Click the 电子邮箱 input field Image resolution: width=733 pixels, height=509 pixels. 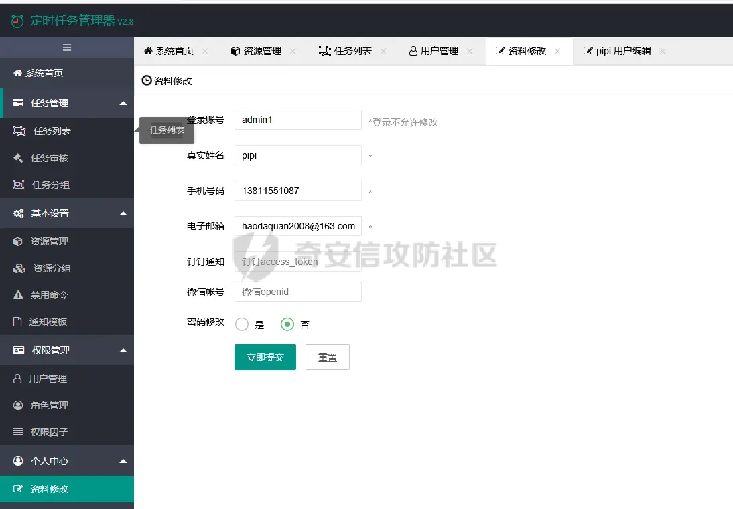[x=297, y=226]
